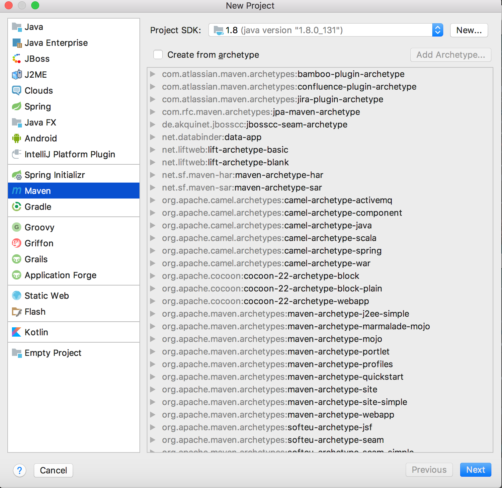This screenshot has height=488, width=502.
Task: Open the Project SDK dropdown
Action: (438, 30)
